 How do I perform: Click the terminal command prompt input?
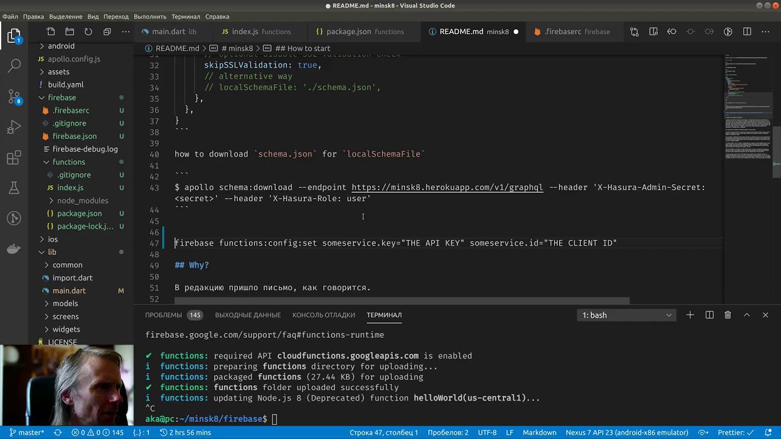[x=275, y=419]
